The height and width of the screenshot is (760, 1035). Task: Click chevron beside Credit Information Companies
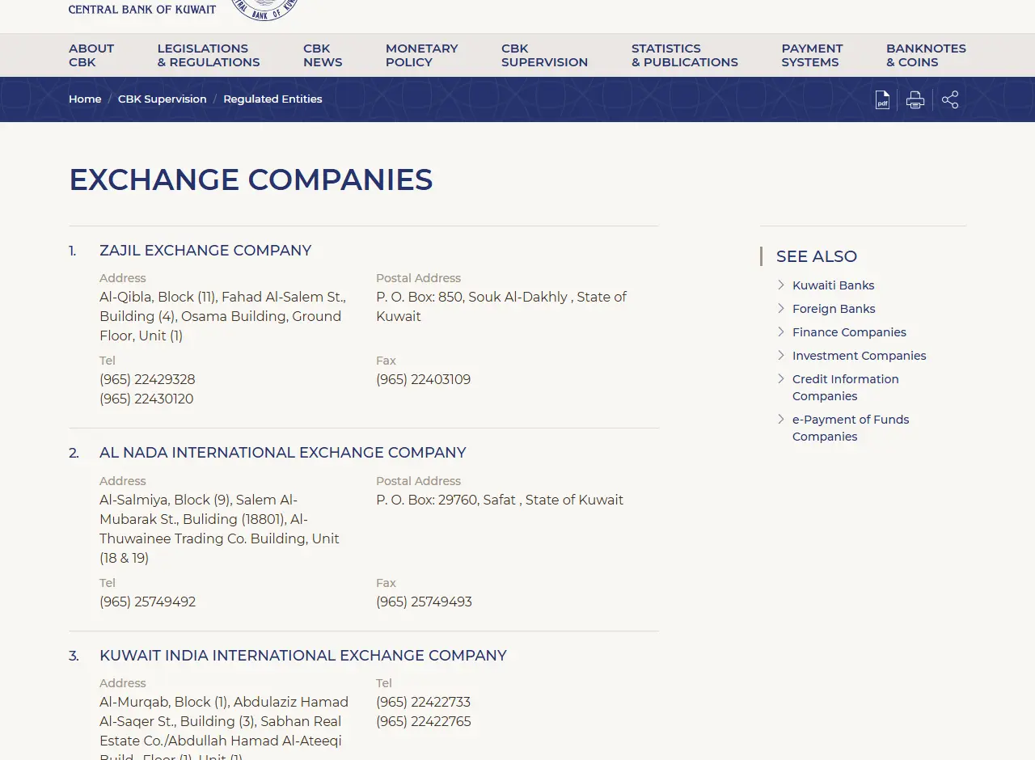click(x=781, y=378)
